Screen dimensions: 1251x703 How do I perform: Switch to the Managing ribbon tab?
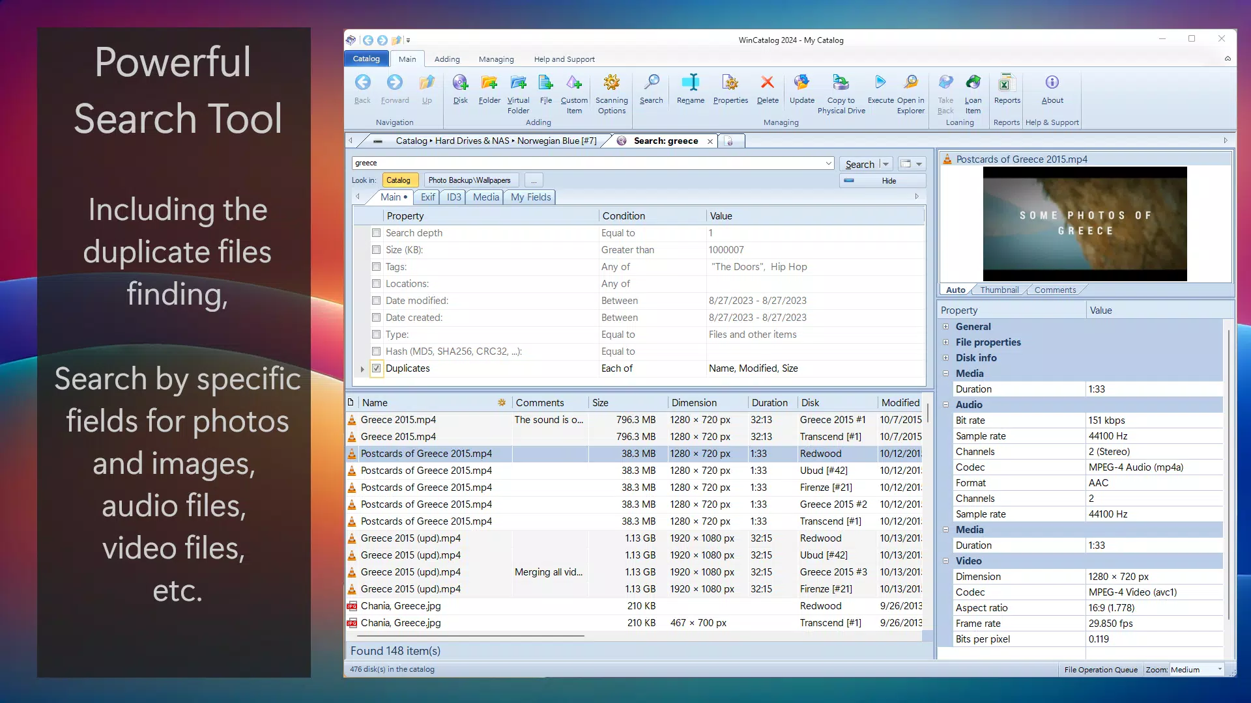pyautogui.click(x=496, y=59)
